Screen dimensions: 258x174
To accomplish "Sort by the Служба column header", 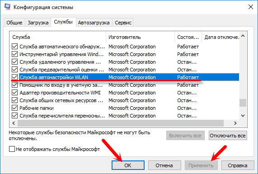I will pyautogui.click(x=57, y=37).
